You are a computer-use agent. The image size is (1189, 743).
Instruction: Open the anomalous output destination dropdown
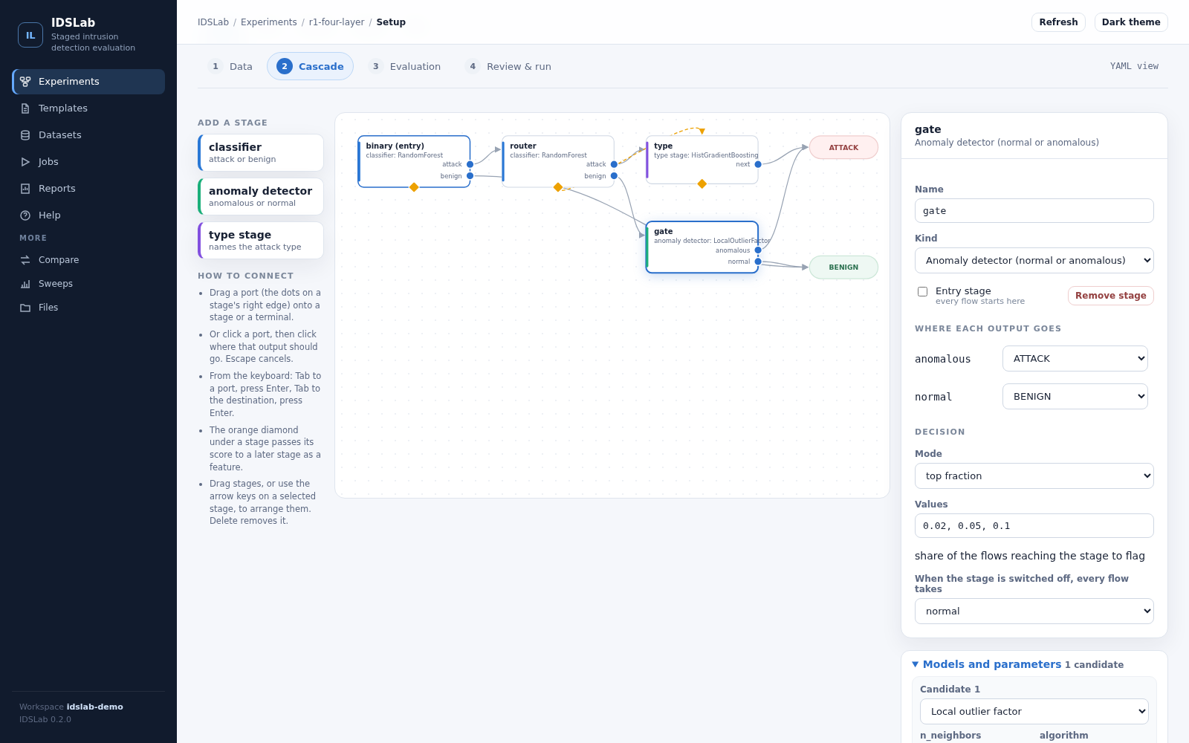(x=1075, y=359)
